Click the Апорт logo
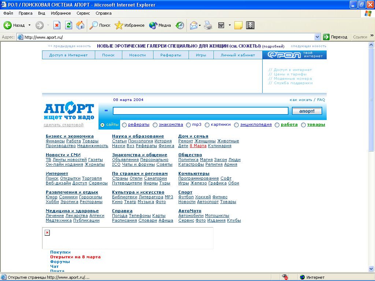Viewport: 375px width, 281px height. 69,110
